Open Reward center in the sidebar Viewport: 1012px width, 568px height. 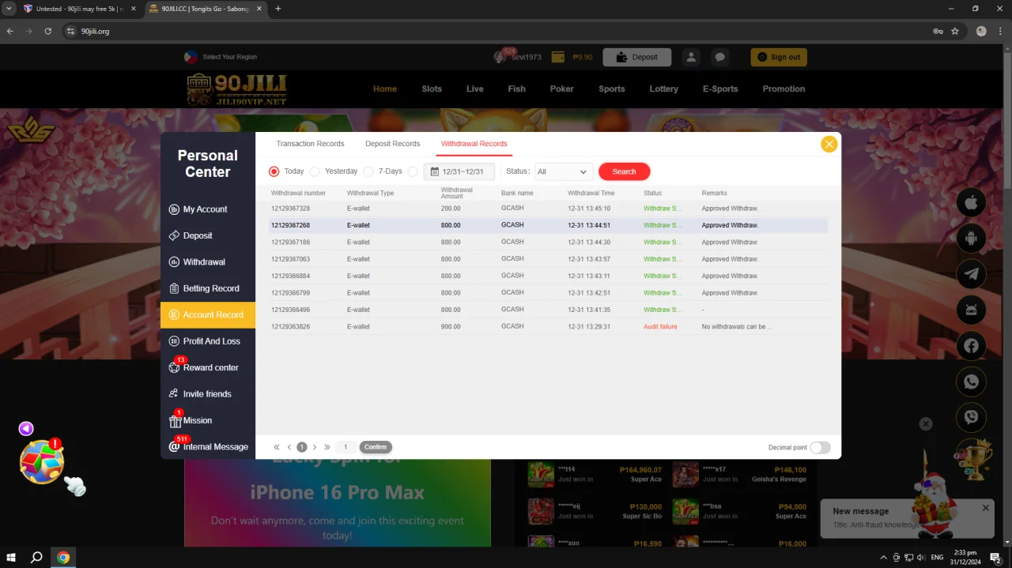pyautogui.click(x=208, y=367)
